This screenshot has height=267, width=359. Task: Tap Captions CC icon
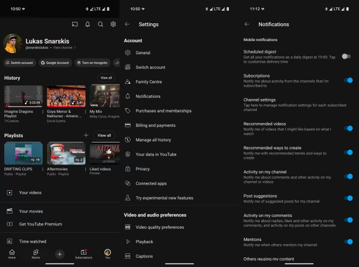coord(128,256)
